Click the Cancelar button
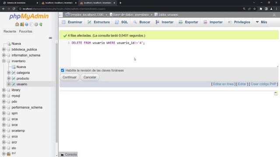Screen dimensions: 280x157 pyautogui.click(x=90, y=77)
